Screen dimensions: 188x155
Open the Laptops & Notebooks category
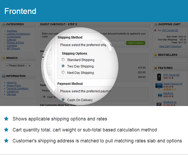[x=18, y=34]
